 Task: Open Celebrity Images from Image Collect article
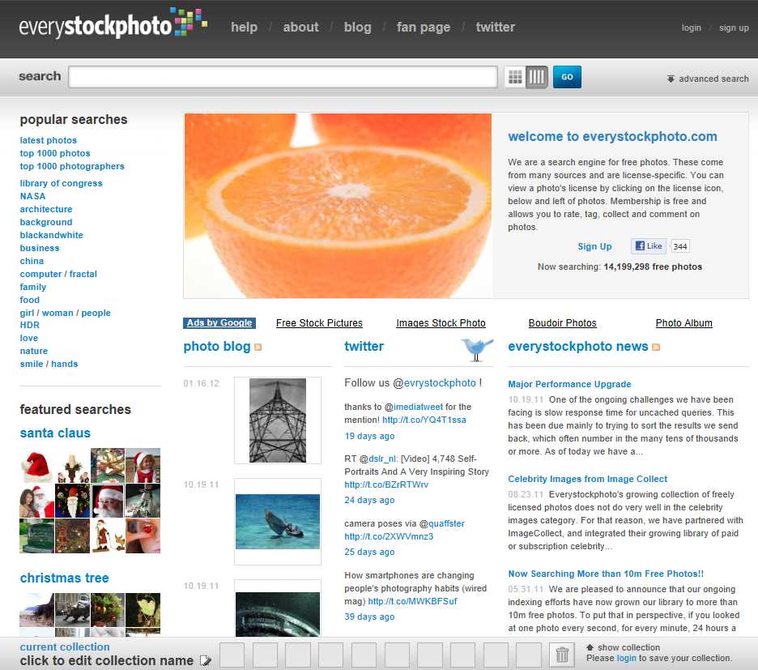click(x=587, y=479)
